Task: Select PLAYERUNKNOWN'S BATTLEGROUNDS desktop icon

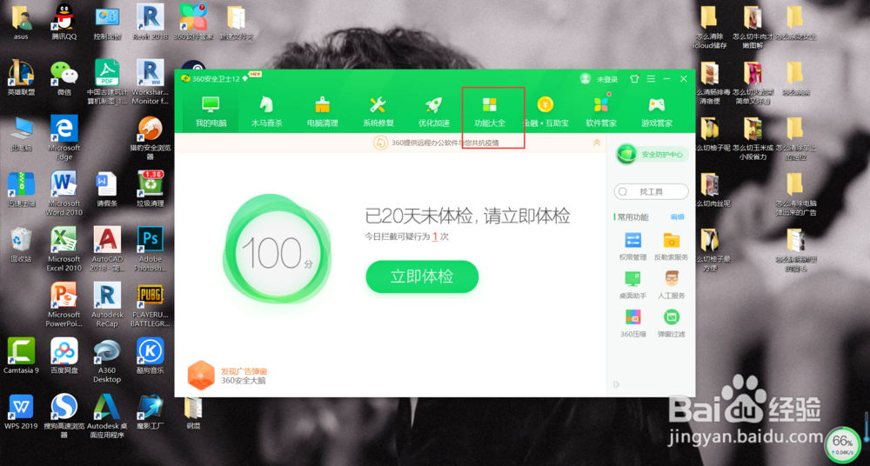Action: (151, 304)
